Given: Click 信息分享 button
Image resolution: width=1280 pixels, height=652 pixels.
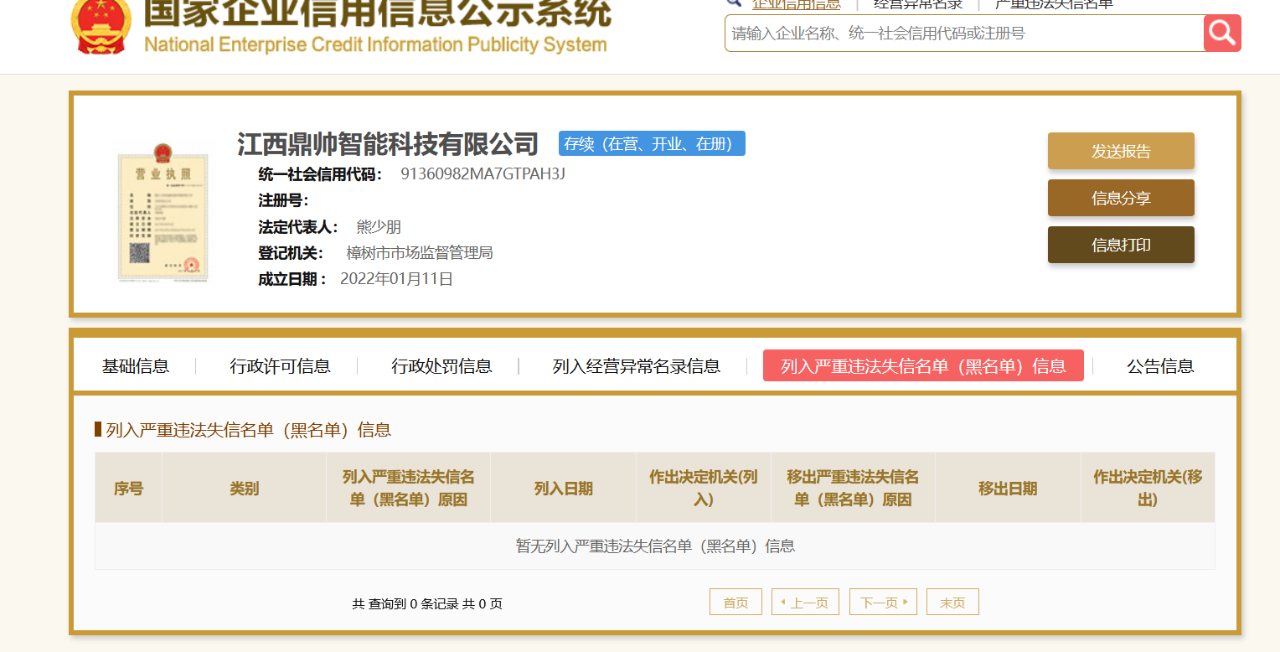Looking at the screenshot, I should coord(1121,198).
